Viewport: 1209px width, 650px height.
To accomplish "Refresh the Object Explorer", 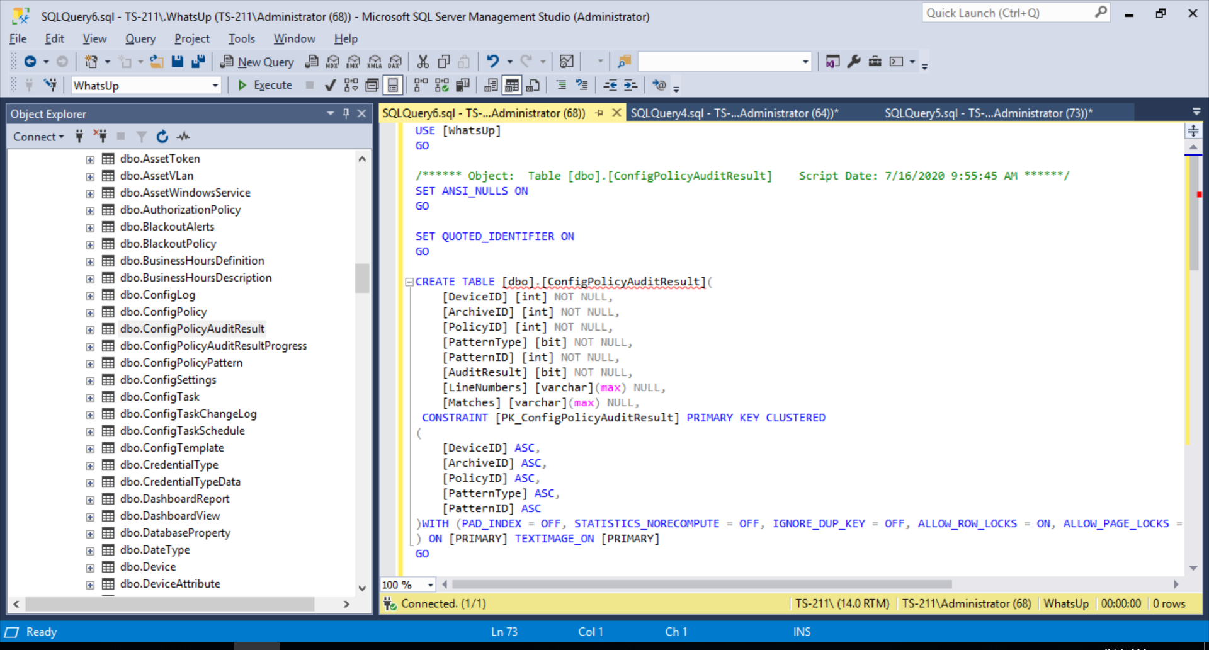I will point(162,136).
